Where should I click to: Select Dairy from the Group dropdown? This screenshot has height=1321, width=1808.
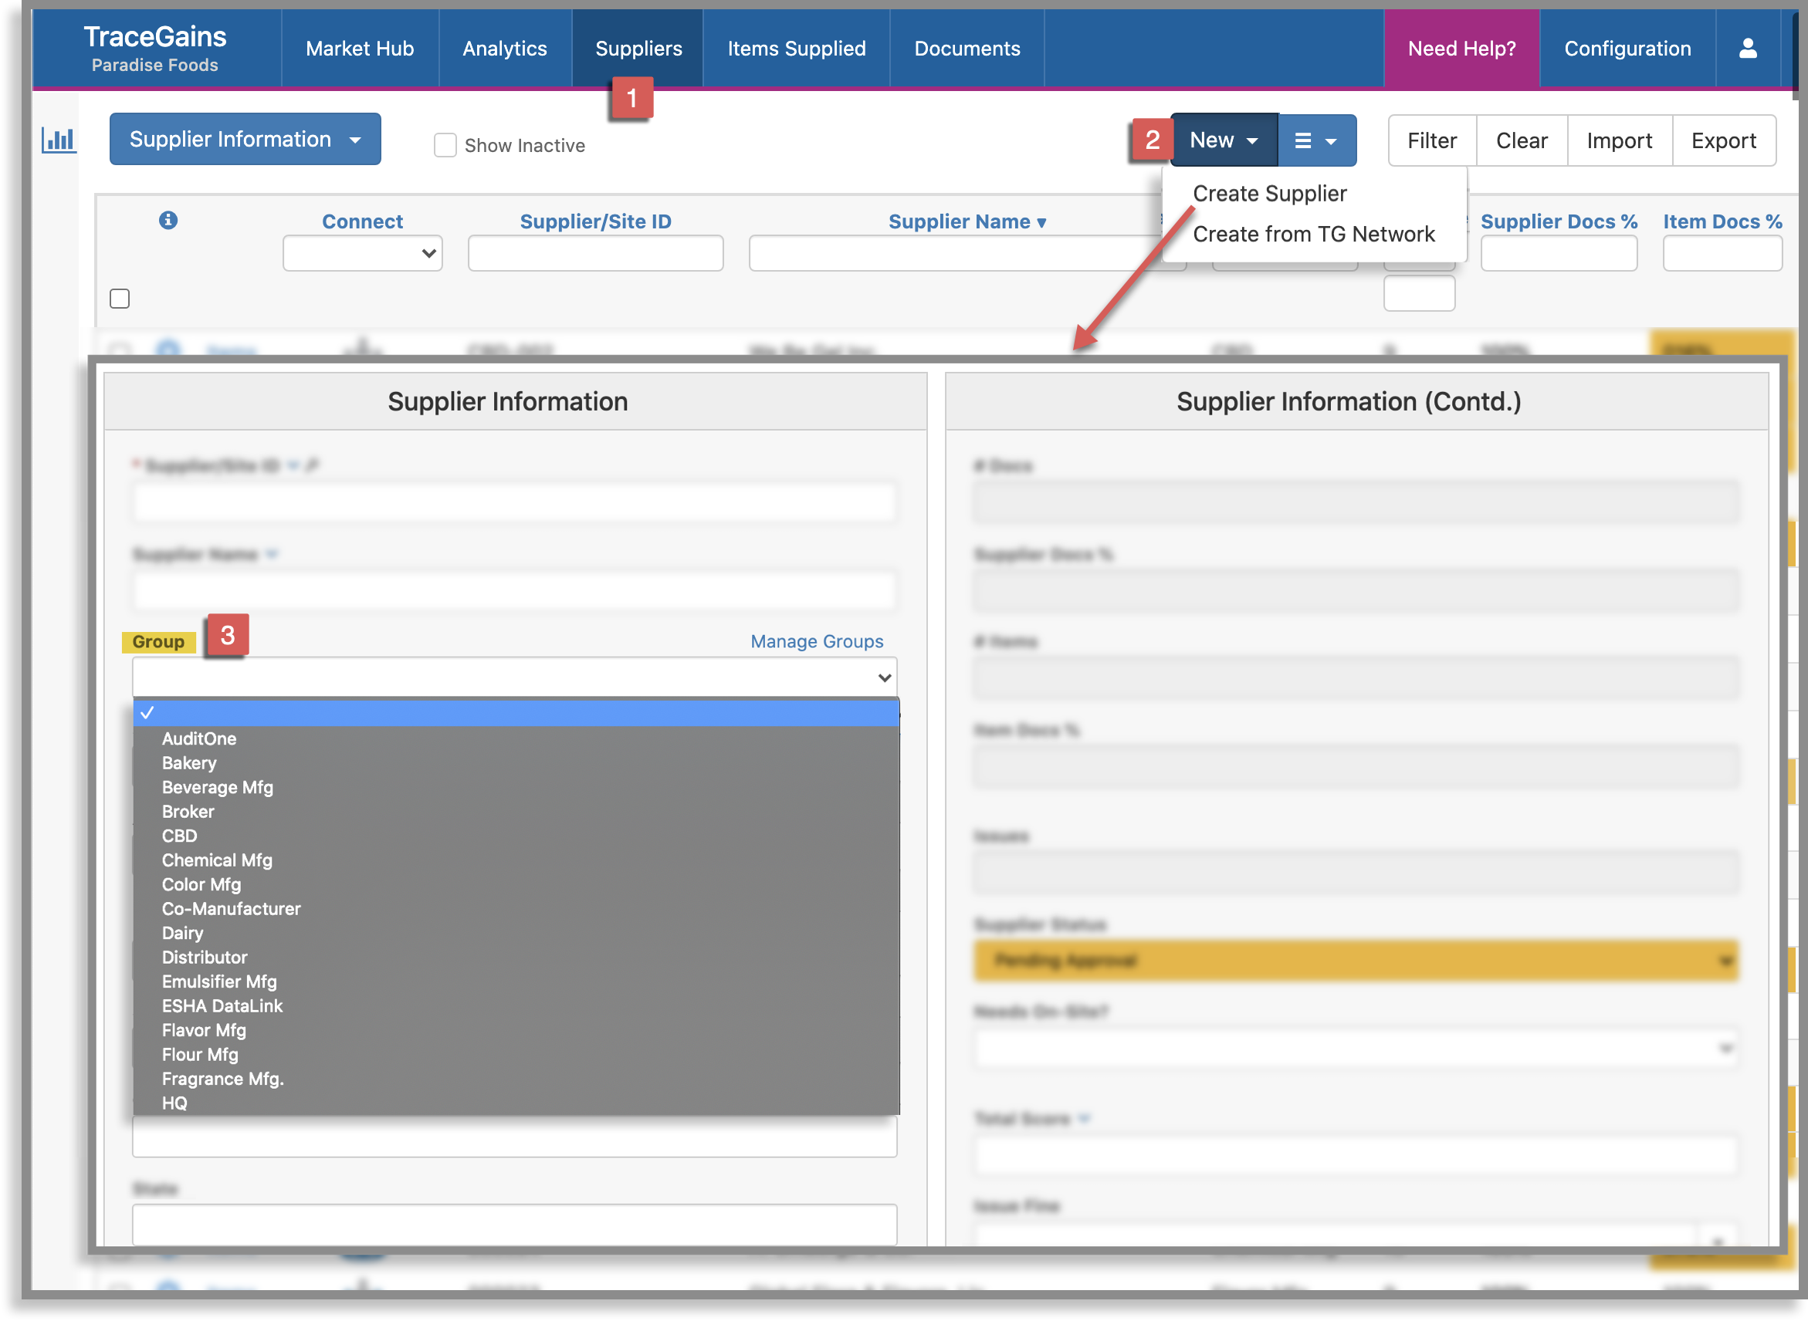(182, 932)
